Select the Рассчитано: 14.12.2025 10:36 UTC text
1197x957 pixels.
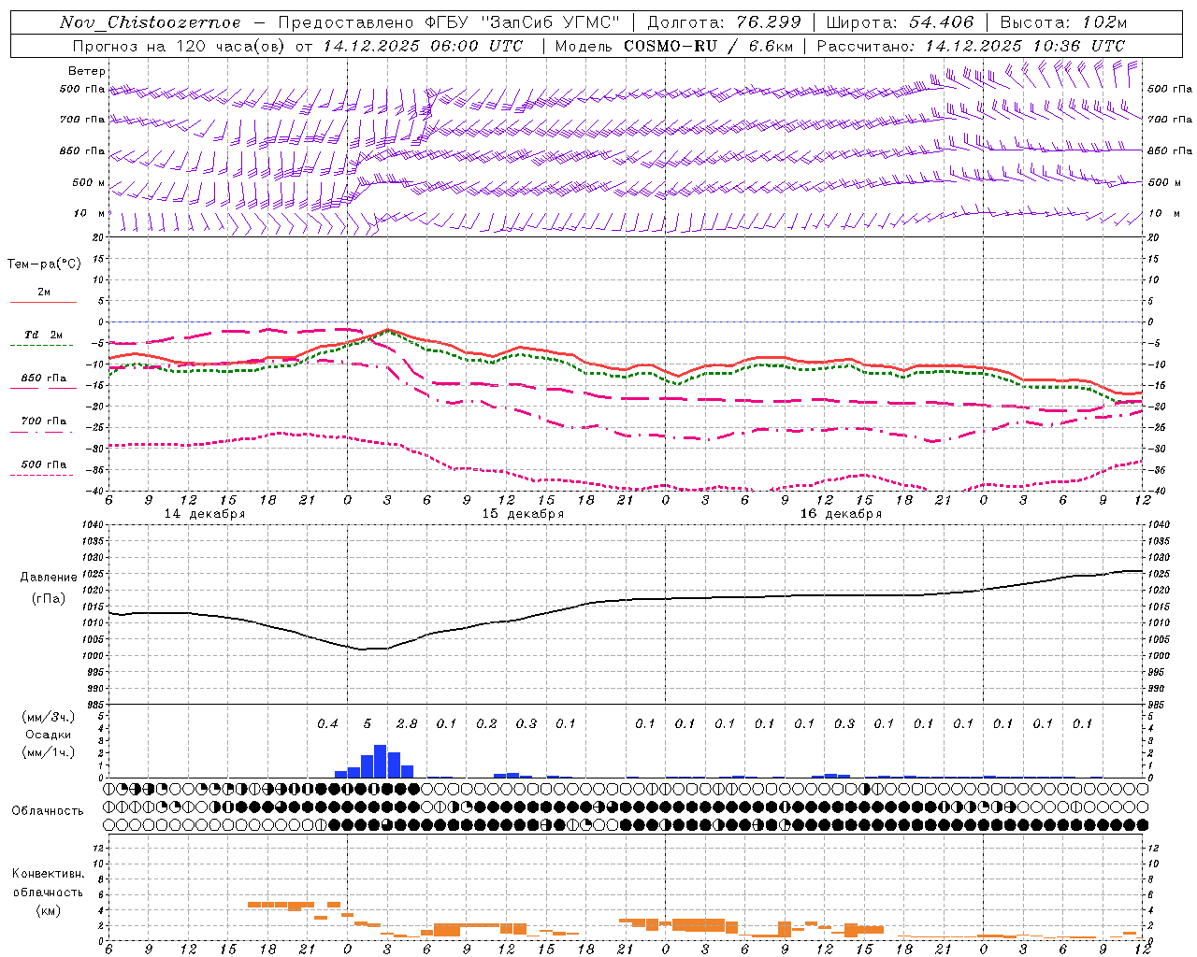[971, 46]
